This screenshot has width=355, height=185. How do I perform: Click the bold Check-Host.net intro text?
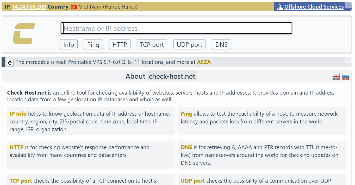(x=27, y=93)
